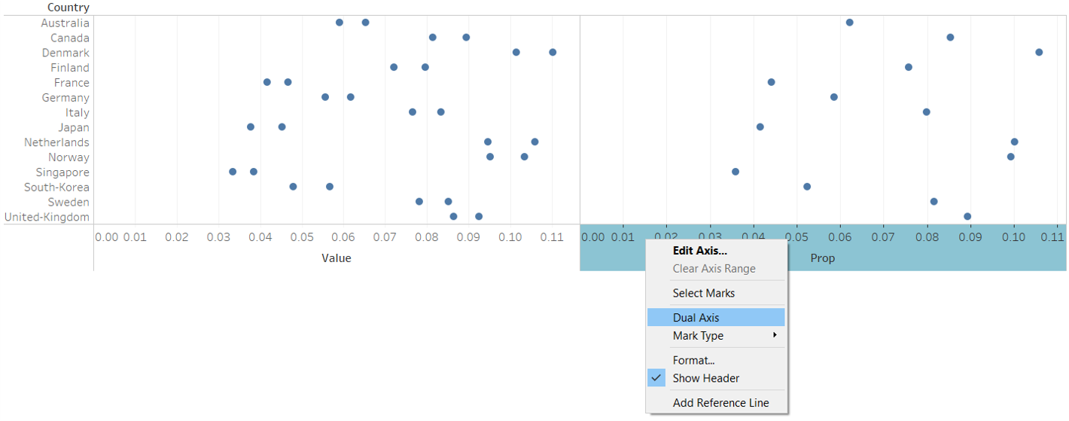Select the Value axis title
Image resolution: width=1069 pixels, height=421 pixels.
tap(337, 258)
